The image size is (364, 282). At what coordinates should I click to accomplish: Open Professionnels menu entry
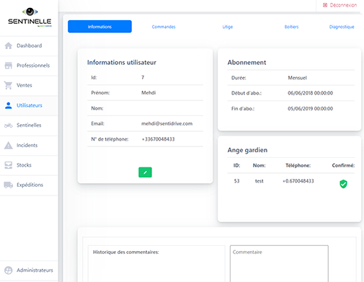tap(29, 66)
